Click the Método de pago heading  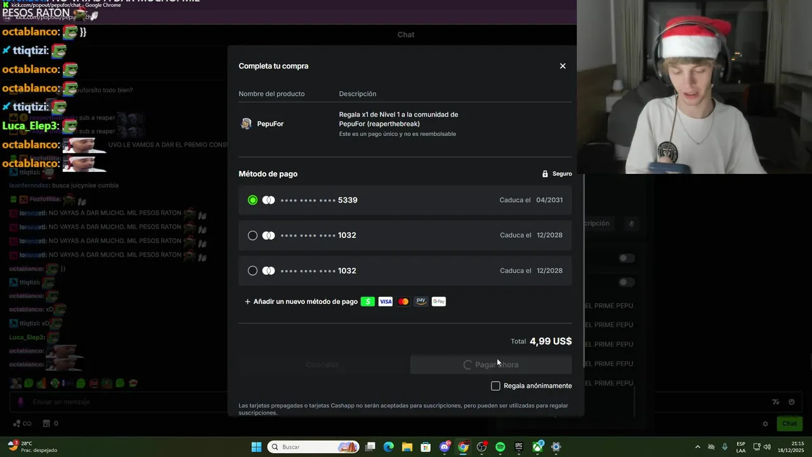[268, 174]
